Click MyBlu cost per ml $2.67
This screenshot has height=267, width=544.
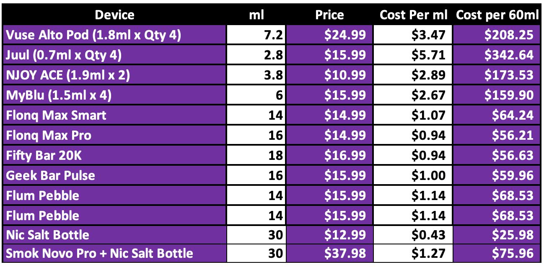(412, 95)
